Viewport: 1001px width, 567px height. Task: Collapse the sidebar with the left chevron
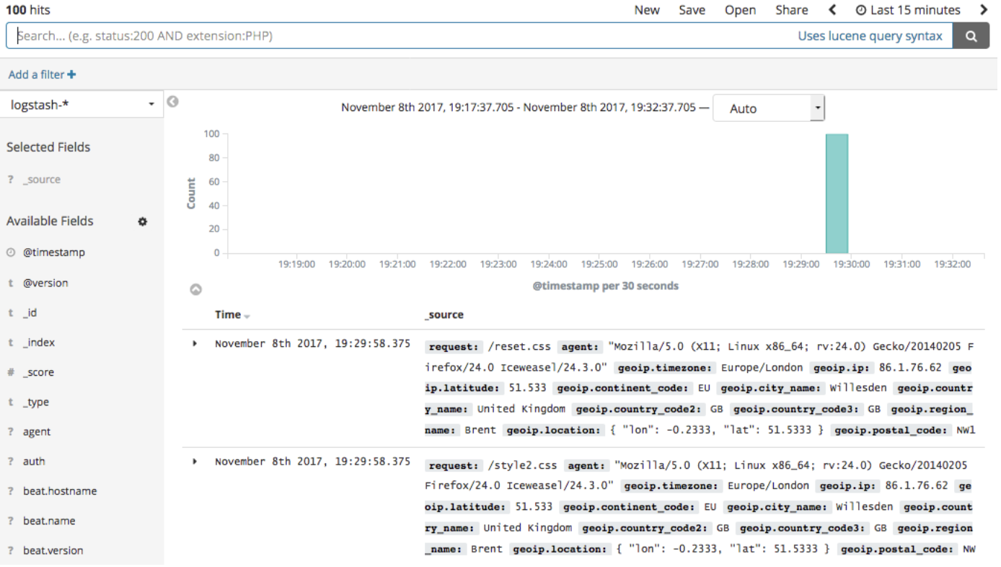pyautogui.click(x=172, y=102)
